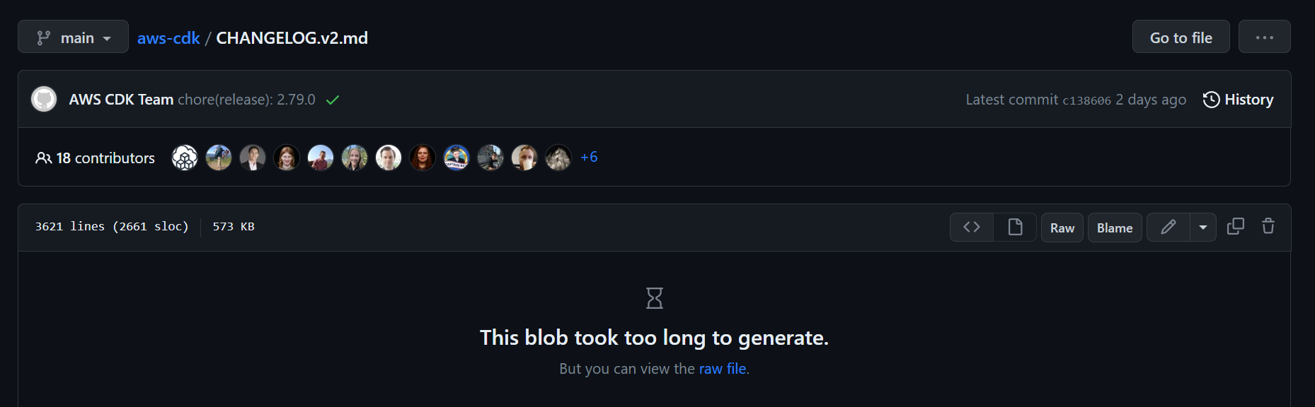The height and width of the screenshot is (407, 1315).
Task: Switch to the Blame view
Action: coord(1114,228)
